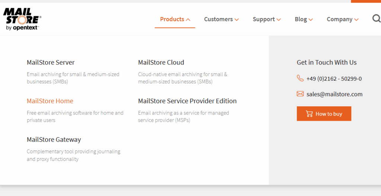Collapse the Products menu chevron
This screenshot has height=196, width=381.
[188, 20]
